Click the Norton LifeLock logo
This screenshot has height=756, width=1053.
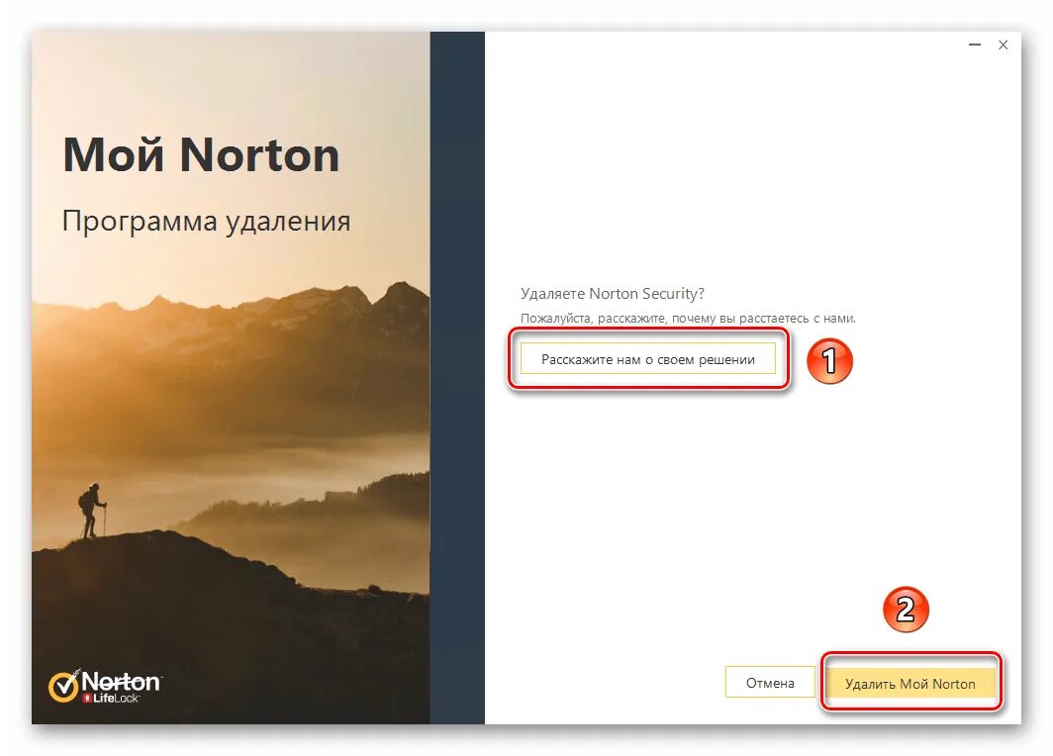105,686
